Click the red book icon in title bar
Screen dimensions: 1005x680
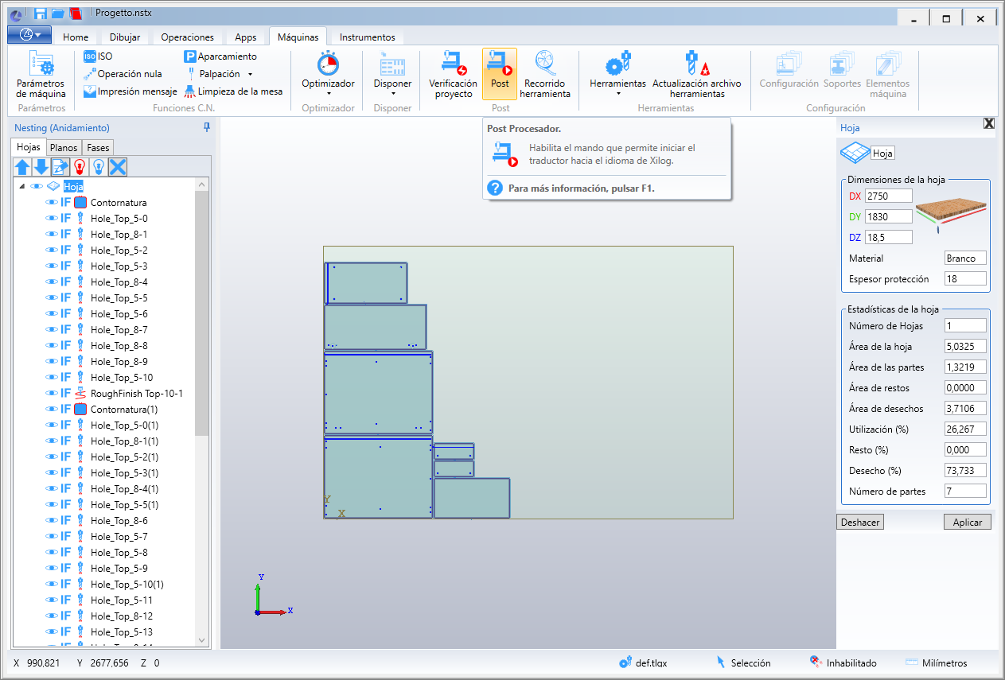(76, 13)
